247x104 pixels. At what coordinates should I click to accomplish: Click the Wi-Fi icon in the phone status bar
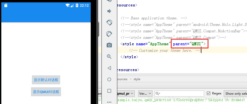pos(68,5)
